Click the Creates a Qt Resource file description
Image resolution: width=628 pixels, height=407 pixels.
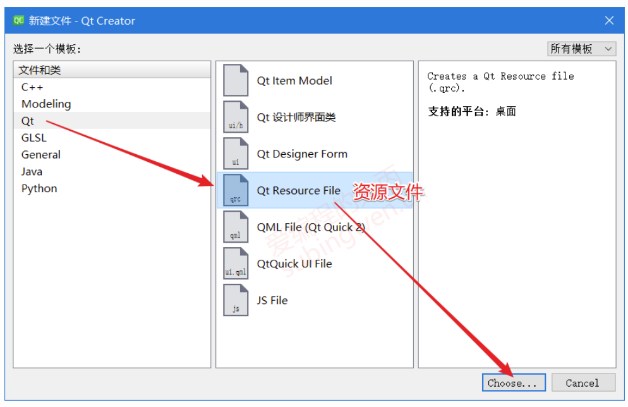pos(500,82)
